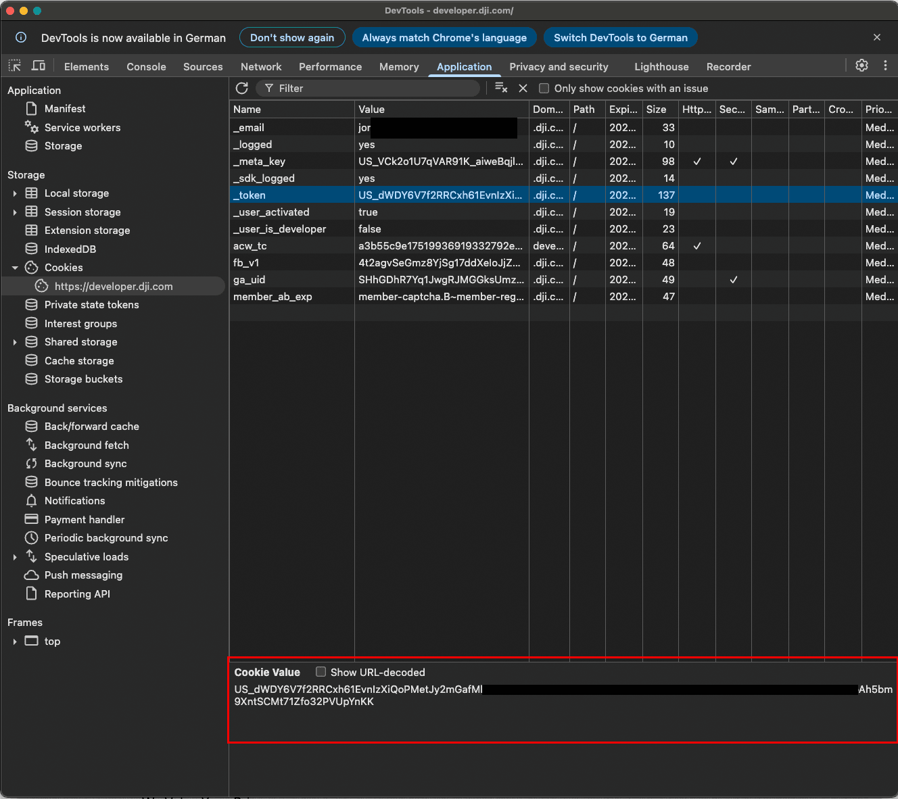The height and width of the screenshot is (799, 898).
Task: Open the Console tab
Action: point(146,67)
